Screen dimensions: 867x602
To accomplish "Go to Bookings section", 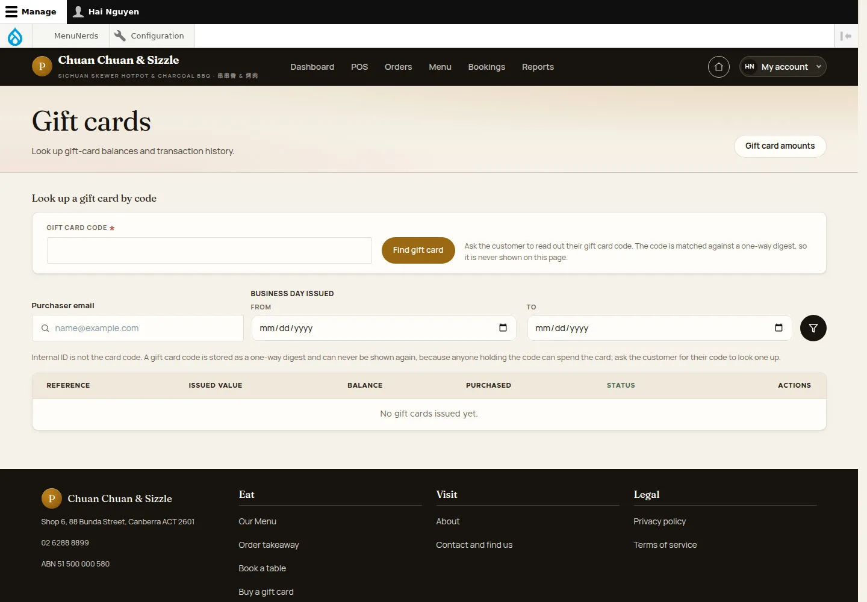I will point(486,67).
